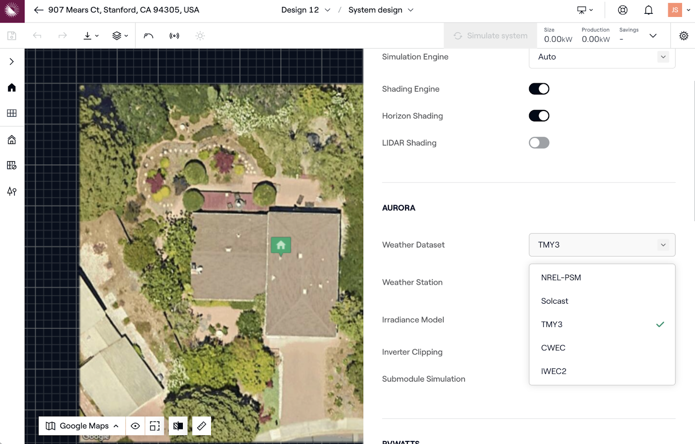
Task: Go back using the arrow beside address
Action: (39, 10)
